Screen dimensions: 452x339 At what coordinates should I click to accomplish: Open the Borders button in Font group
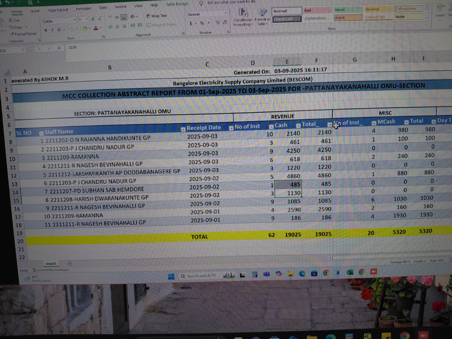point(72,29)
